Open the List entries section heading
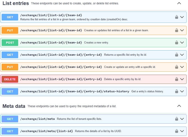The height and width of the screenshot is (137, 188). click(16, 3)
